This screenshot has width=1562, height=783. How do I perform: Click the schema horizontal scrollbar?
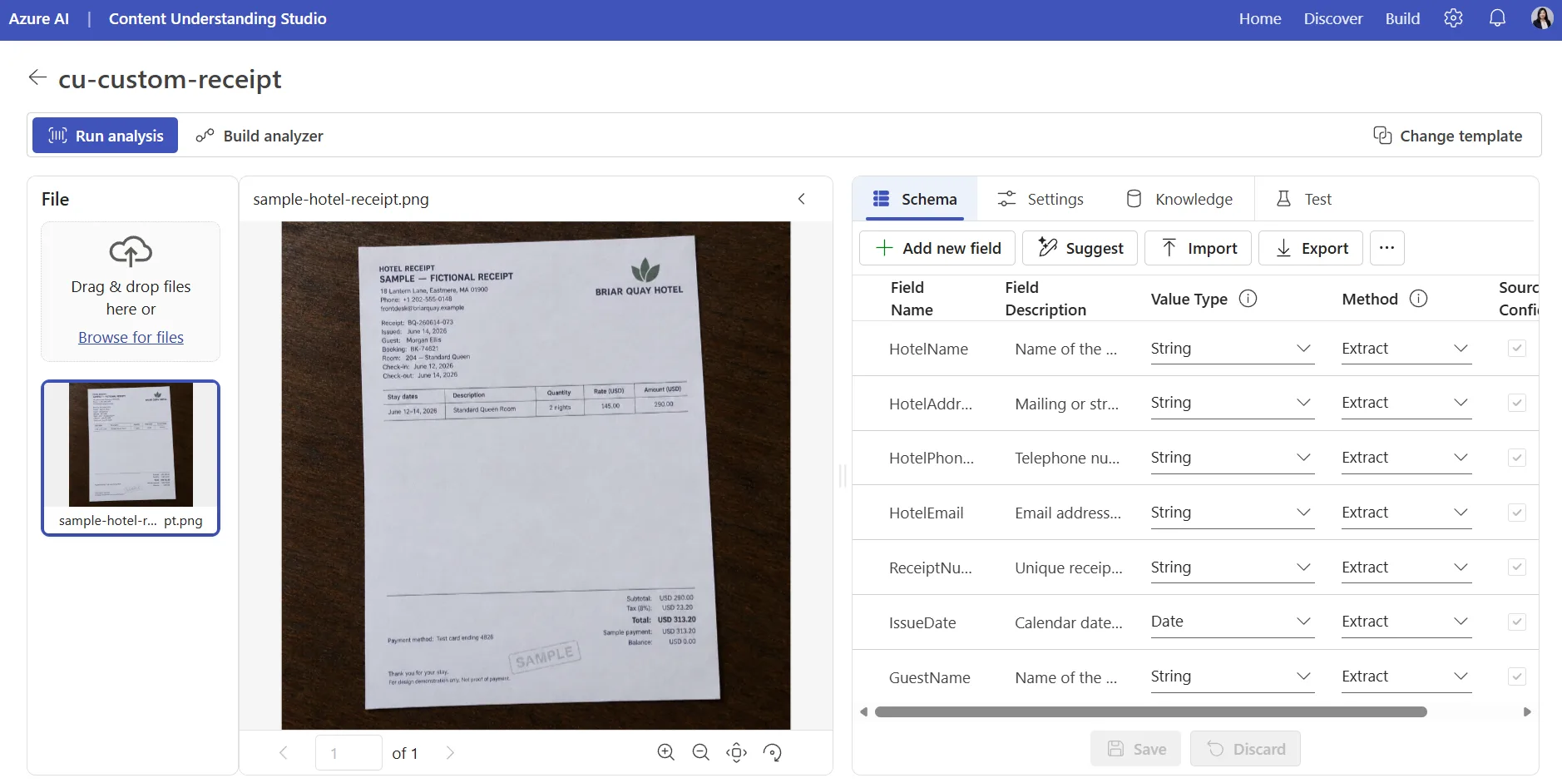[x=1151, y=711]
